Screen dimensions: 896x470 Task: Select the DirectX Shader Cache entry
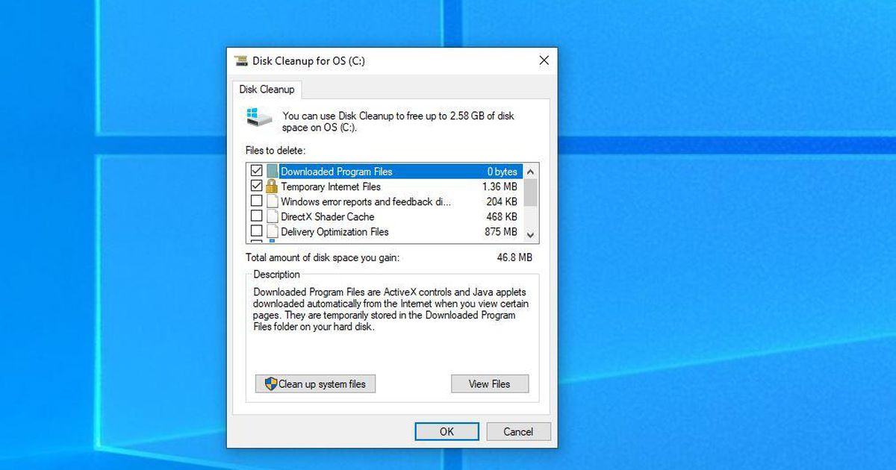pos(328,216)
